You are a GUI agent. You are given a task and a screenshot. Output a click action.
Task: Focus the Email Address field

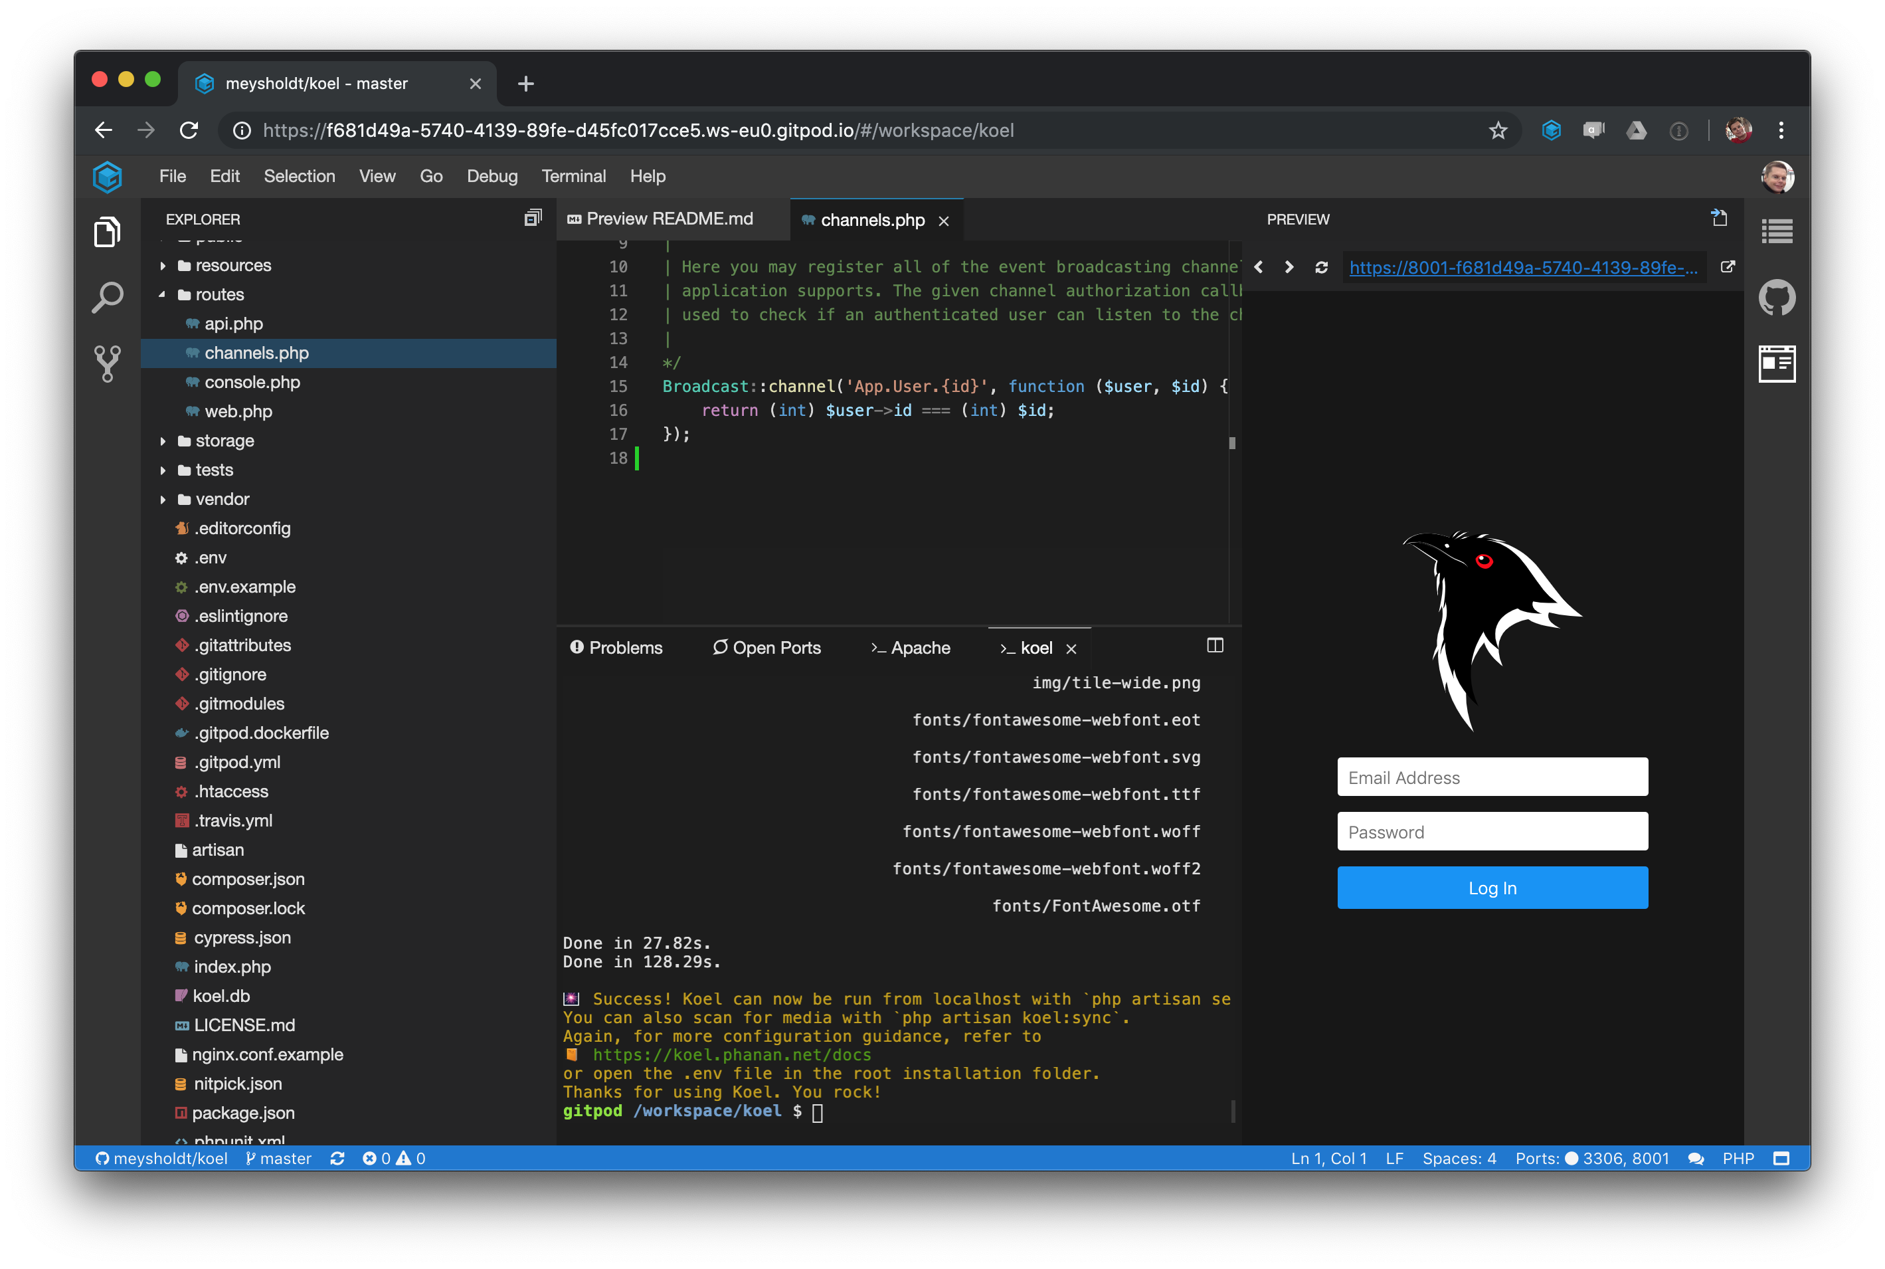[x=1492, y=777]
